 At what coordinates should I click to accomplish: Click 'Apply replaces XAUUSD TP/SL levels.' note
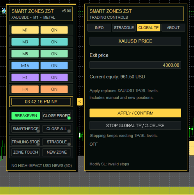124,90
